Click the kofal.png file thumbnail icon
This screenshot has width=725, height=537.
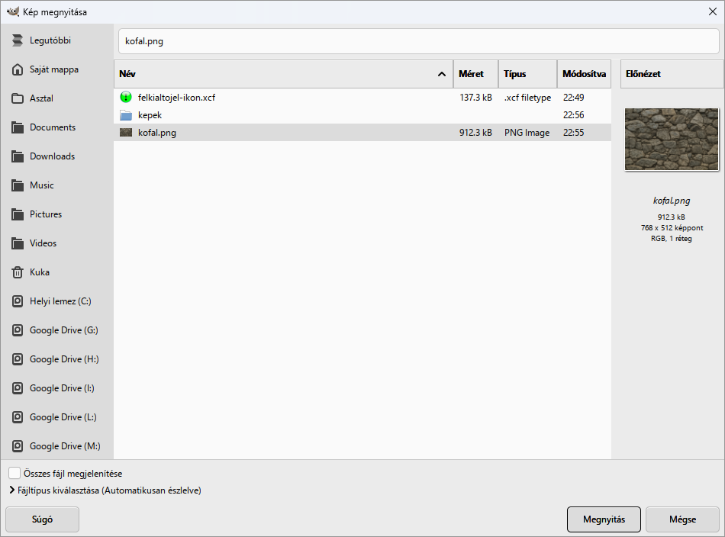click(x=126, y=133)
